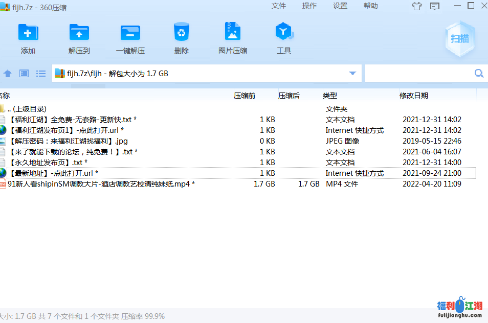488x323 pixels.
Task: Open the 设置 (Settings) menu
Action: coord(340,6)
